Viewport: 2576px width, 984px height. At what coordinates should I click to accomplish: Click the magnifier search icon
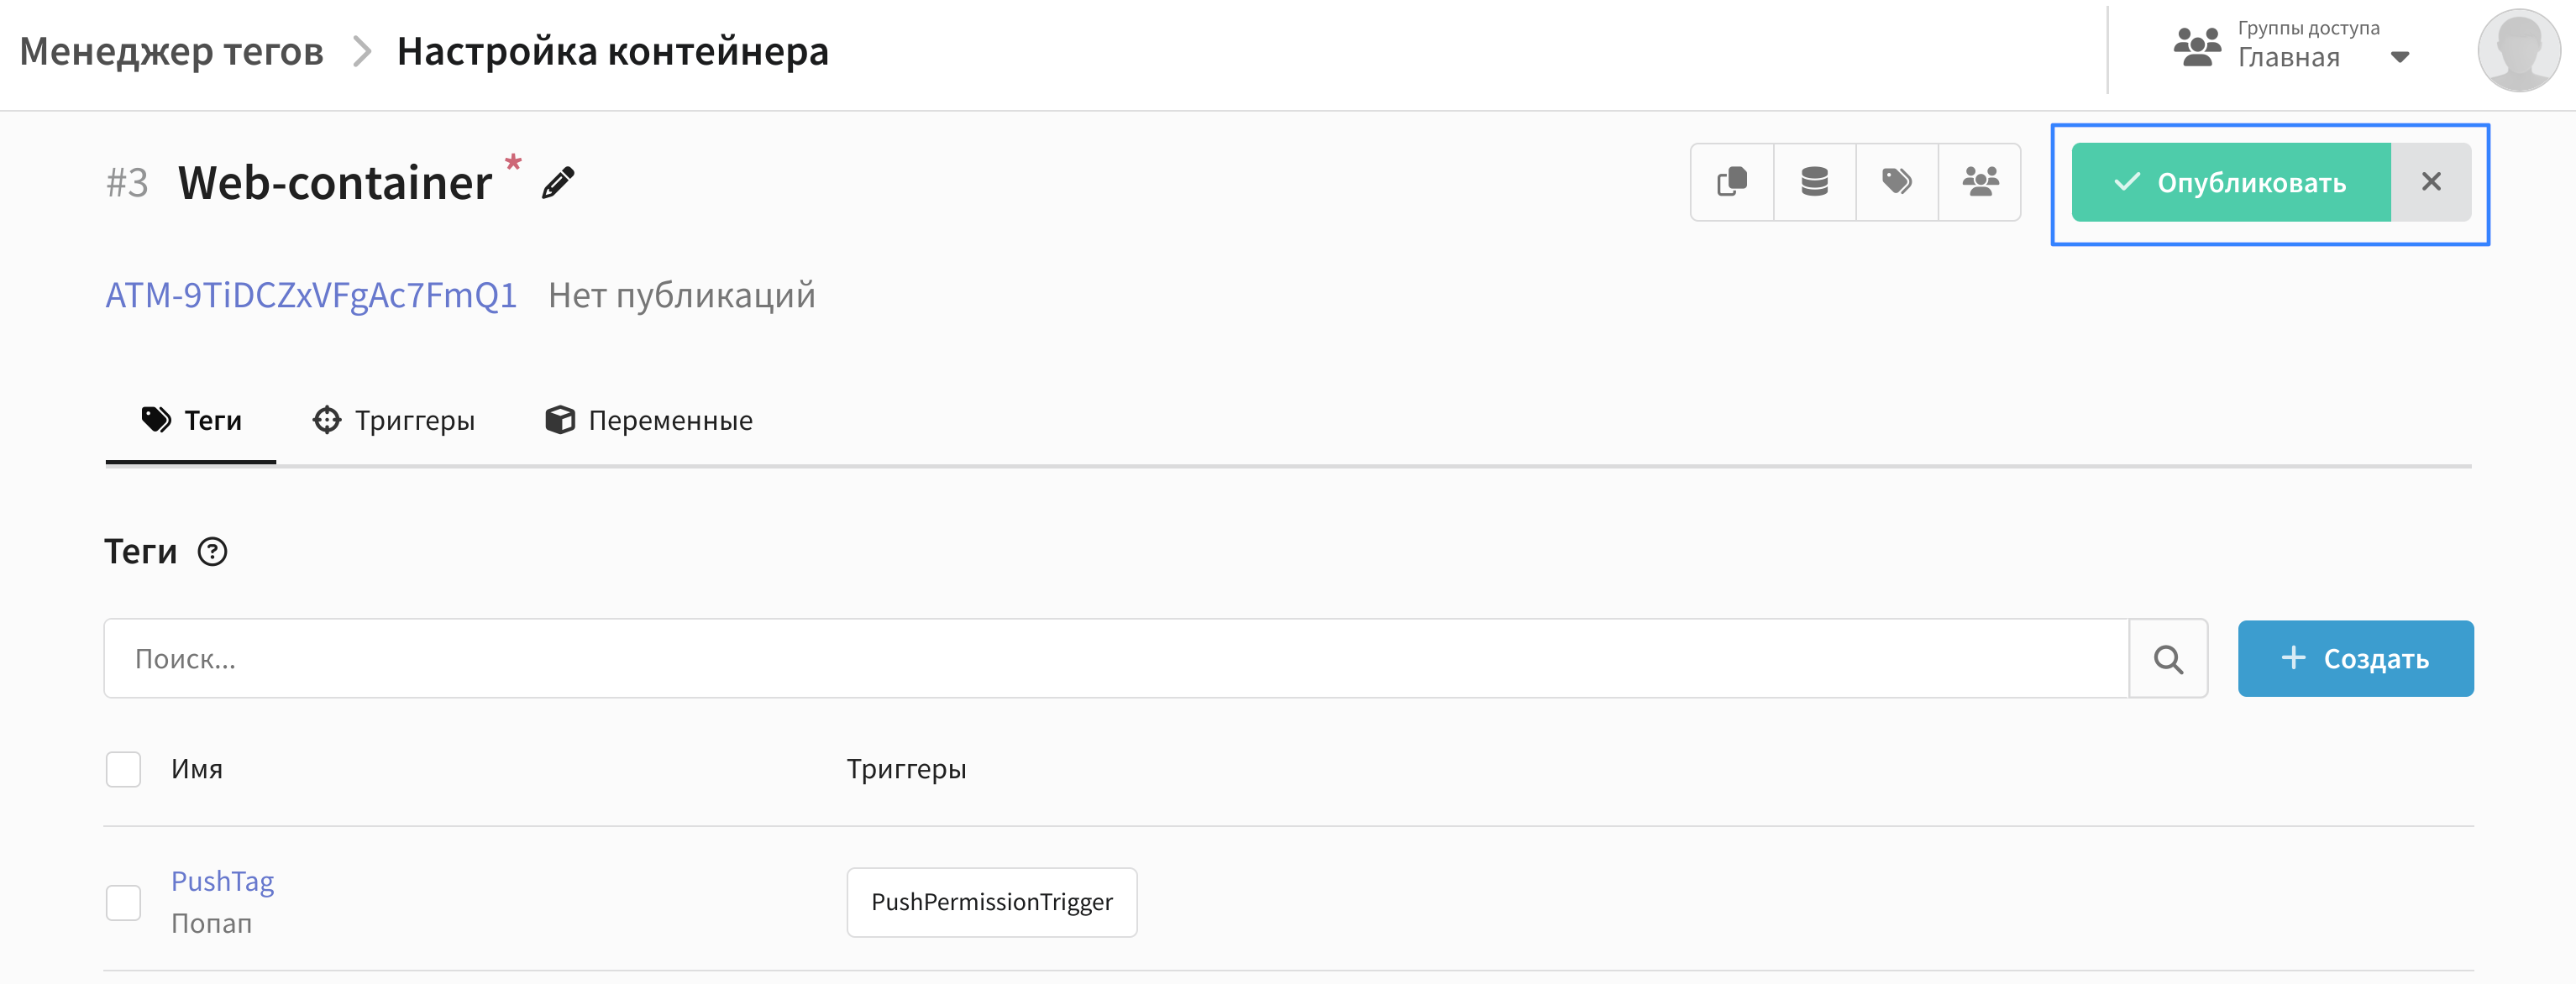(x=2168, y=659)
